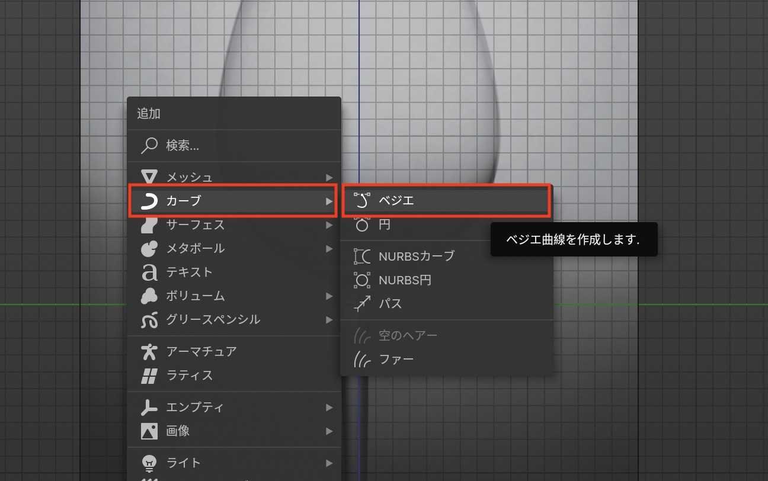The image size is (768, 481).
Task: Choose 円 in the curve submenu
Action: tap(385, 225)
